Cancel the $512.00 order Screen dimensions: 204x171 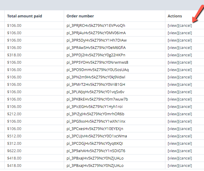click(x=185, y=136)
